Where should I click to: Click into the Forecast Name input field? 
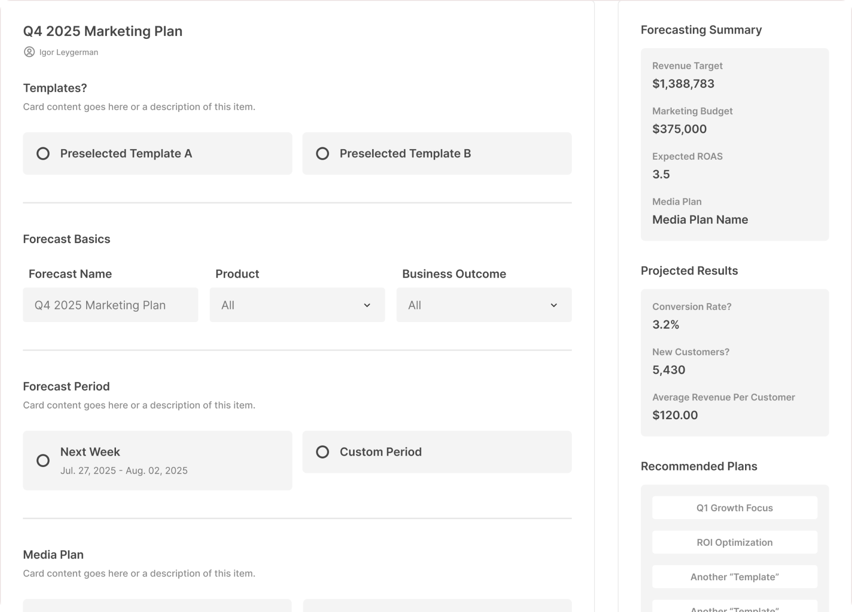(x=110, y=305)
